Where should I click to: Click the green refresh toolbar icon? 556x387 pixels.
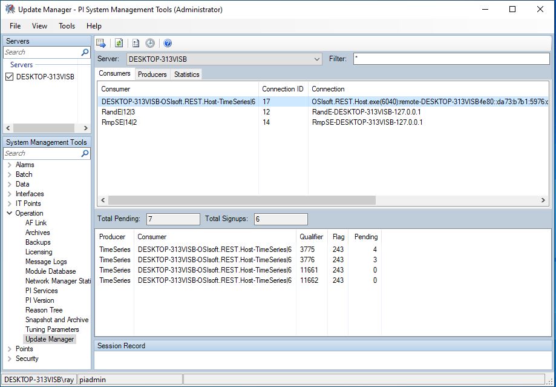pos(119,43)
